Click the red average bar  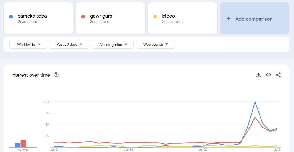point(23,144)
